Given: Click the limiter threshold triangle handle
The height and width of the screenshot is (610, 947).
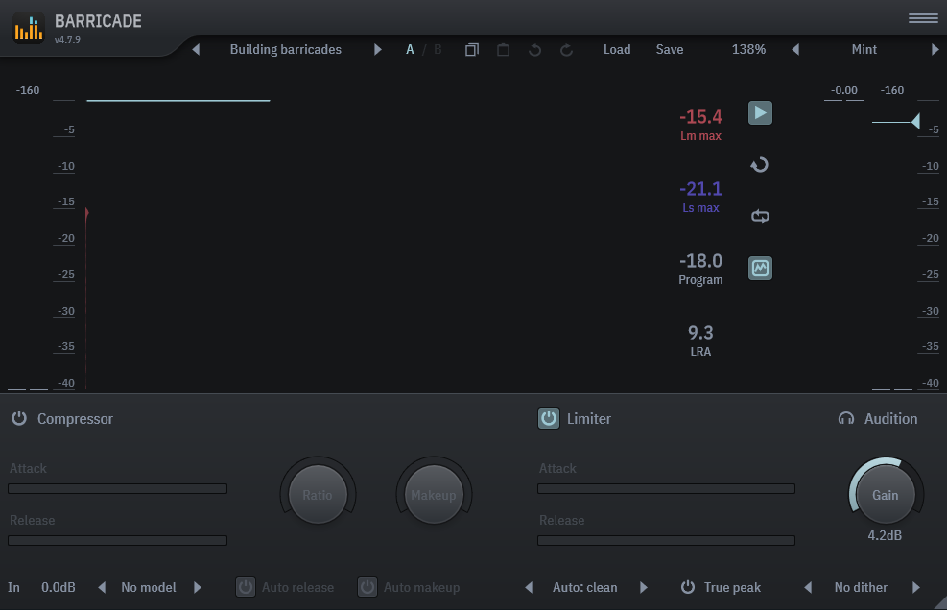Looking at the screenshot, I should point(915,121).
